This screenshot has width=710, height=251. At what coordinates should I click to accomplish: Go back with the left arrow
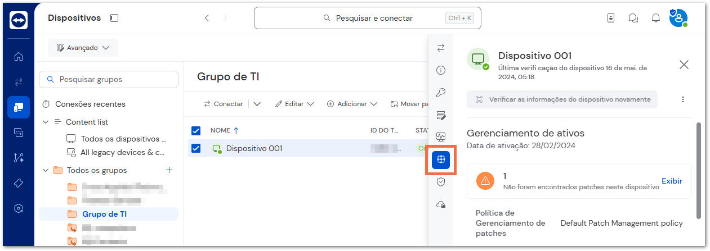207,18
